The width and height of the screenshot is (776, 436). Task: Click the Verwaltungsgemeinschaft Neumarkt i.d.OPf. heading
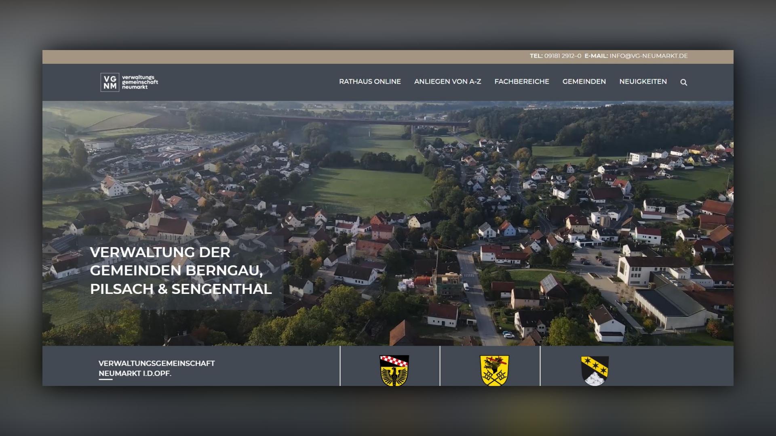156,368
